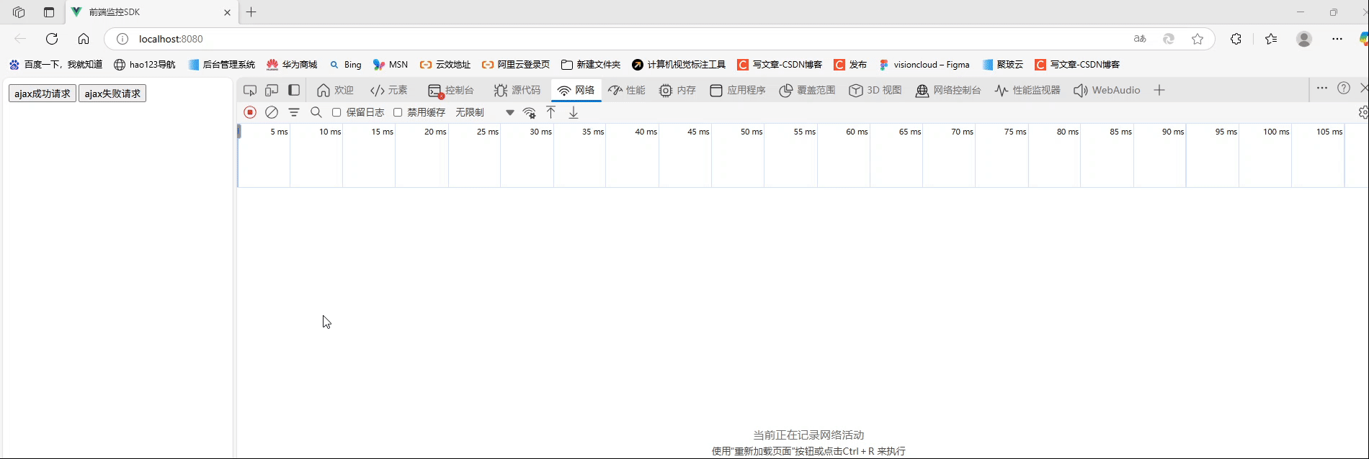Open the 性能监视器 tab
Viewport: 1369px width, 459px height.
pyautogui.click(x=1028, y=90)
